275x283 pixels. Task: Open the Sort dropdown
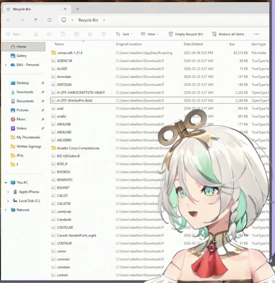click(x=124, y=34)
